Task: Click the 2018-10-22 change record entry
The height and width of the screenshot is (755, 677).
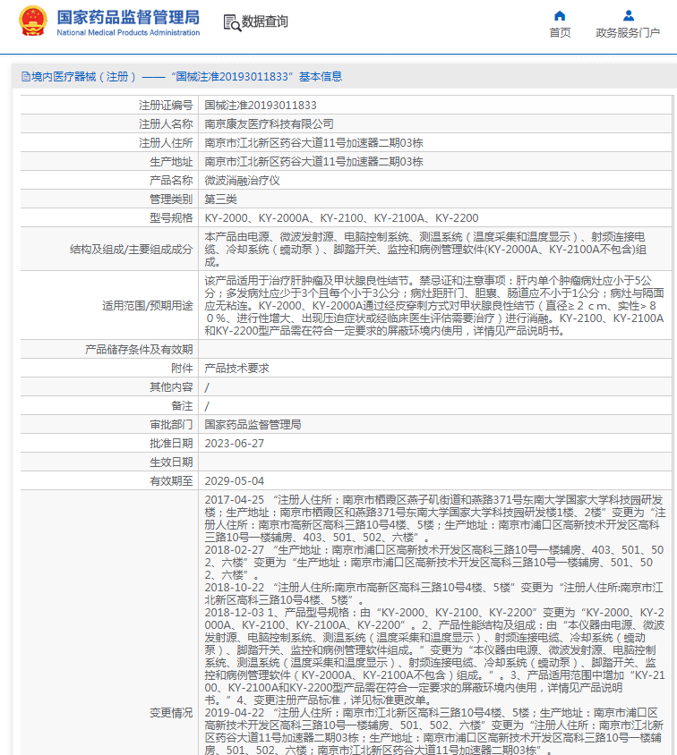Action: point(433,594)
